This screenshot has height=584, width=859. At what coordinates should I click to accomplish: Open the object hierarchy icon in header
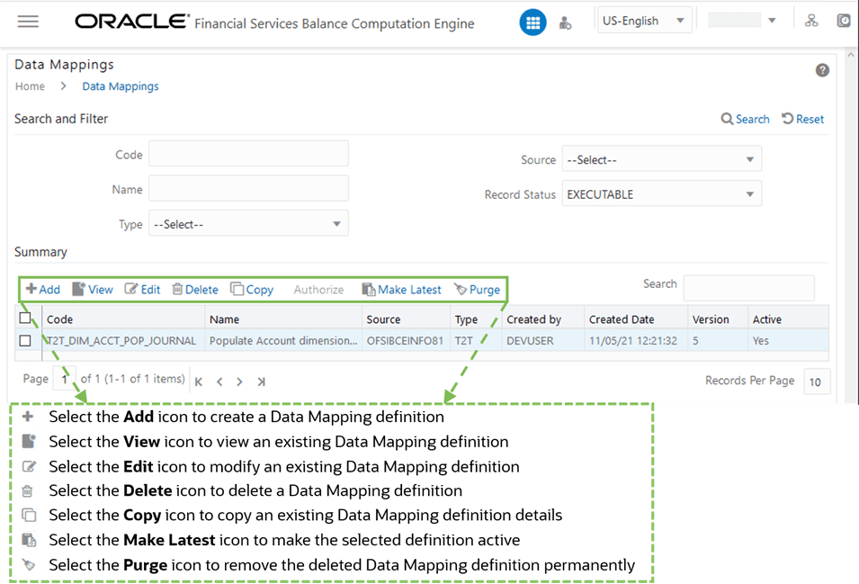[x=810, y=22]
